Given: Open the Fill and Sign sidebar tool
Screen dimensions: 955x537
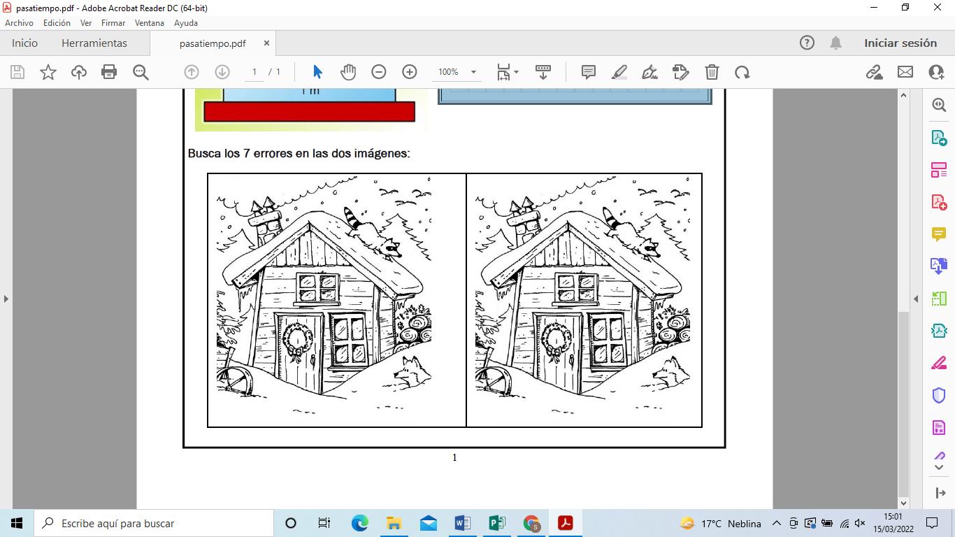Looking at the screenshot, I should coord(939,363).
